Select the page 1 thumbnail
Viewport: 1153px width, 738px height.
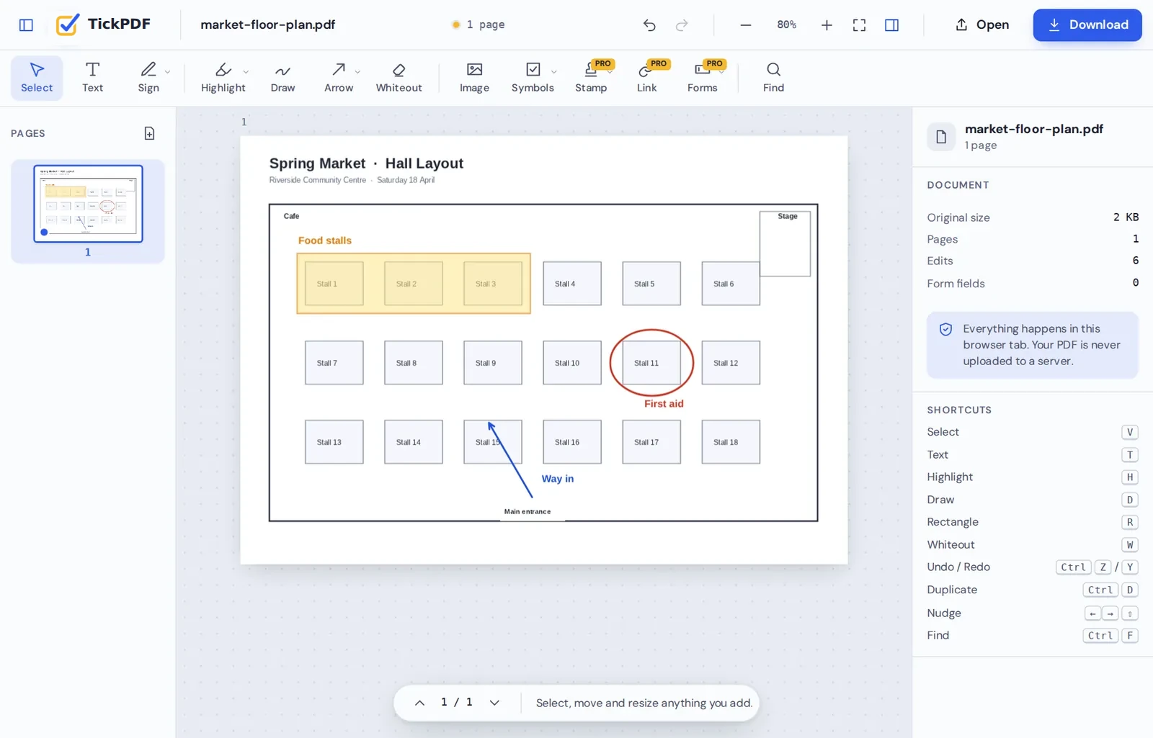pyautogui.click(x=88, y=204)
